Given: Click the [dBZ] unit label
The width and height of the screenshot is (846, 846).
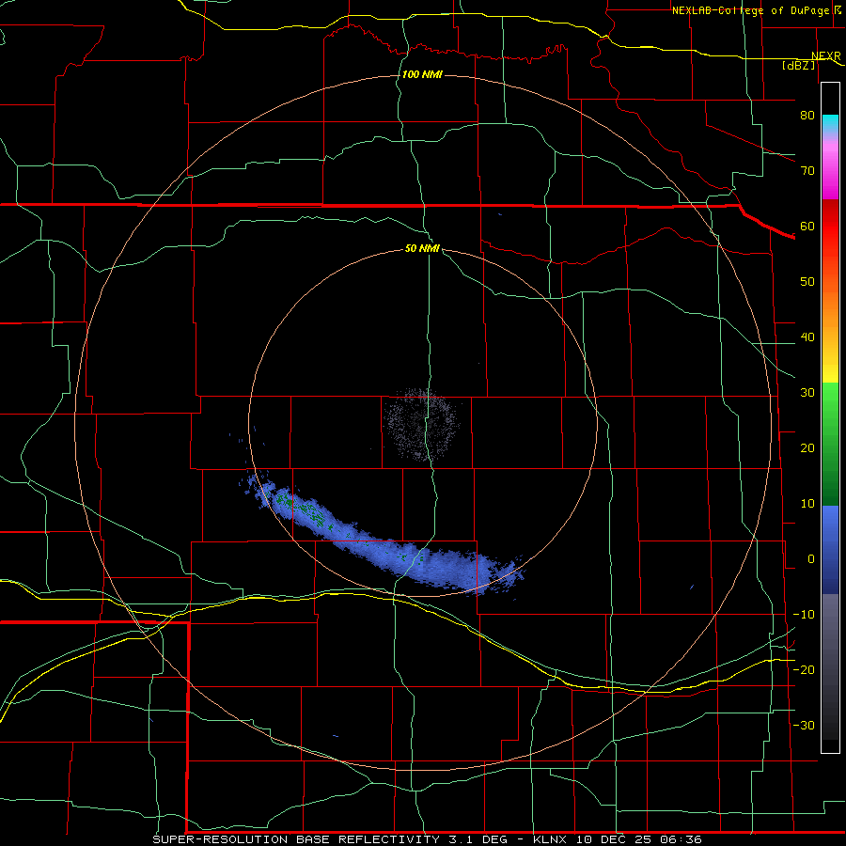Looking at the screenshot, I should [x=799, y=65].
